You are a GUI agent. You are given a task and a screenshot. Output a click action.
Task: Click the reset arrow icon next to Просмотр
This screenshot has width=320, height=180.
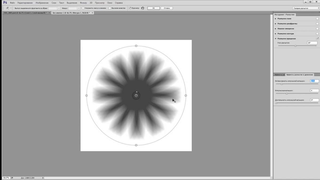[x=143, y=8]
